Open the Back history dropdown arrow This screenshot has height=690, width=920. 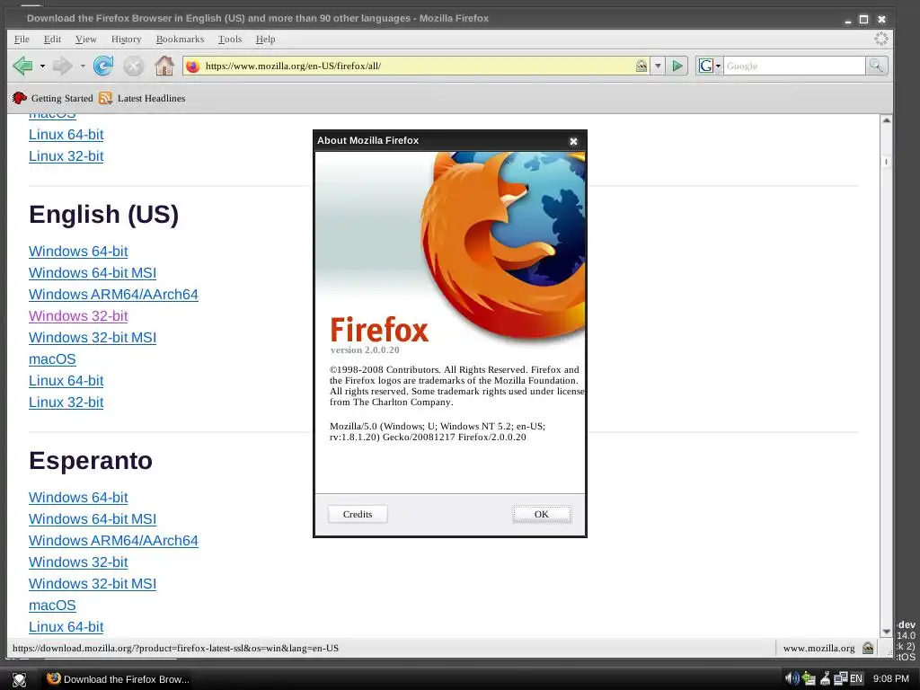(x=42, y=66)
